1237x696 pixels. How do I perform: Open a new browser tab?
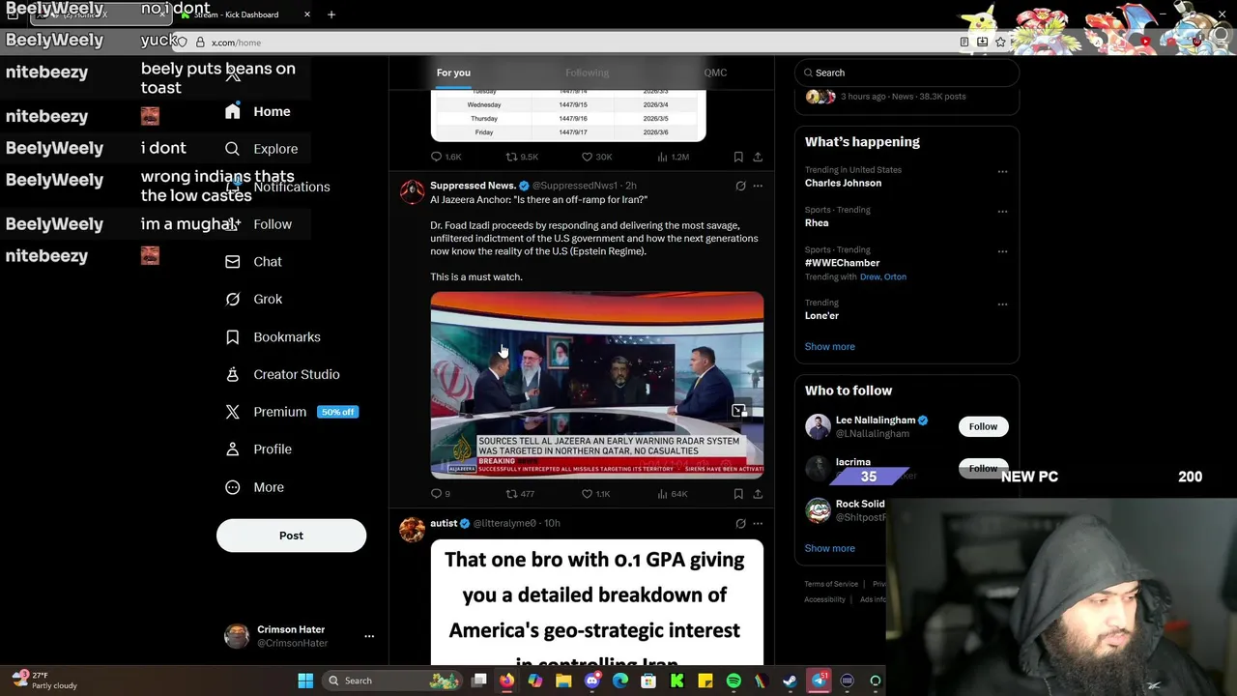point(331,14)
